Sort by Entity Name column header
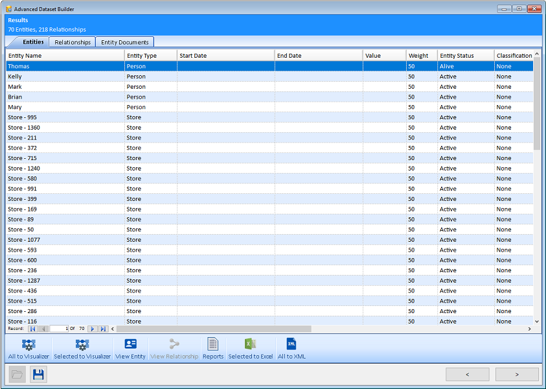 [65, 56]
